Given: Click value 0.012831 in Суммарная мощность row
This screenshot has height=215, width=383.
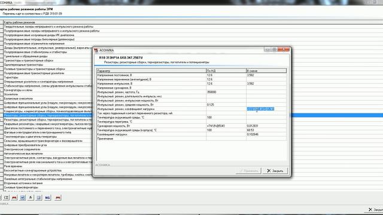Looking at the screenshot, I should 253,126.
